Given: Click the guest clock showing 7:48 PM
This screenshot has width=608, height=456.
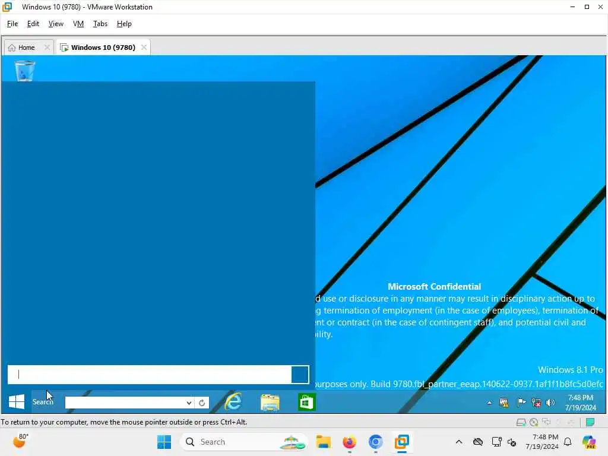Looking at the screenshot, I should [581, 403].
